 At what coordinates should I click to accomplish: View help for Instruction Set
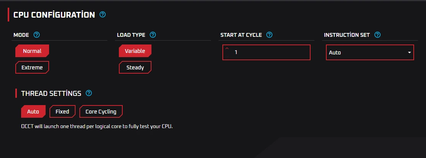[x=377, y=35]
